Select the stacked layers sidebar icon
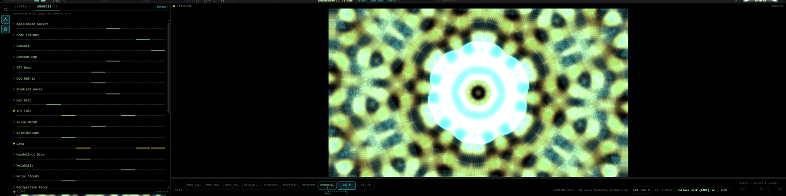This screenshot has height=196, width=786. [x=5, y=29]
